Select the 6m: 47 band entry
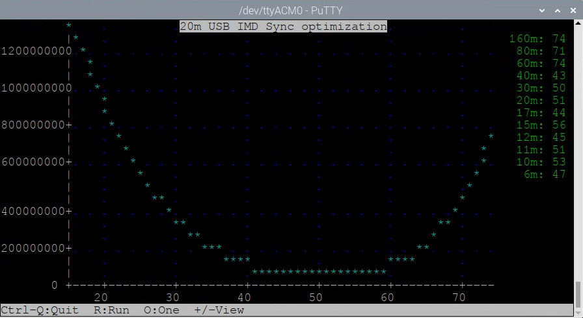 click(544, 175)
